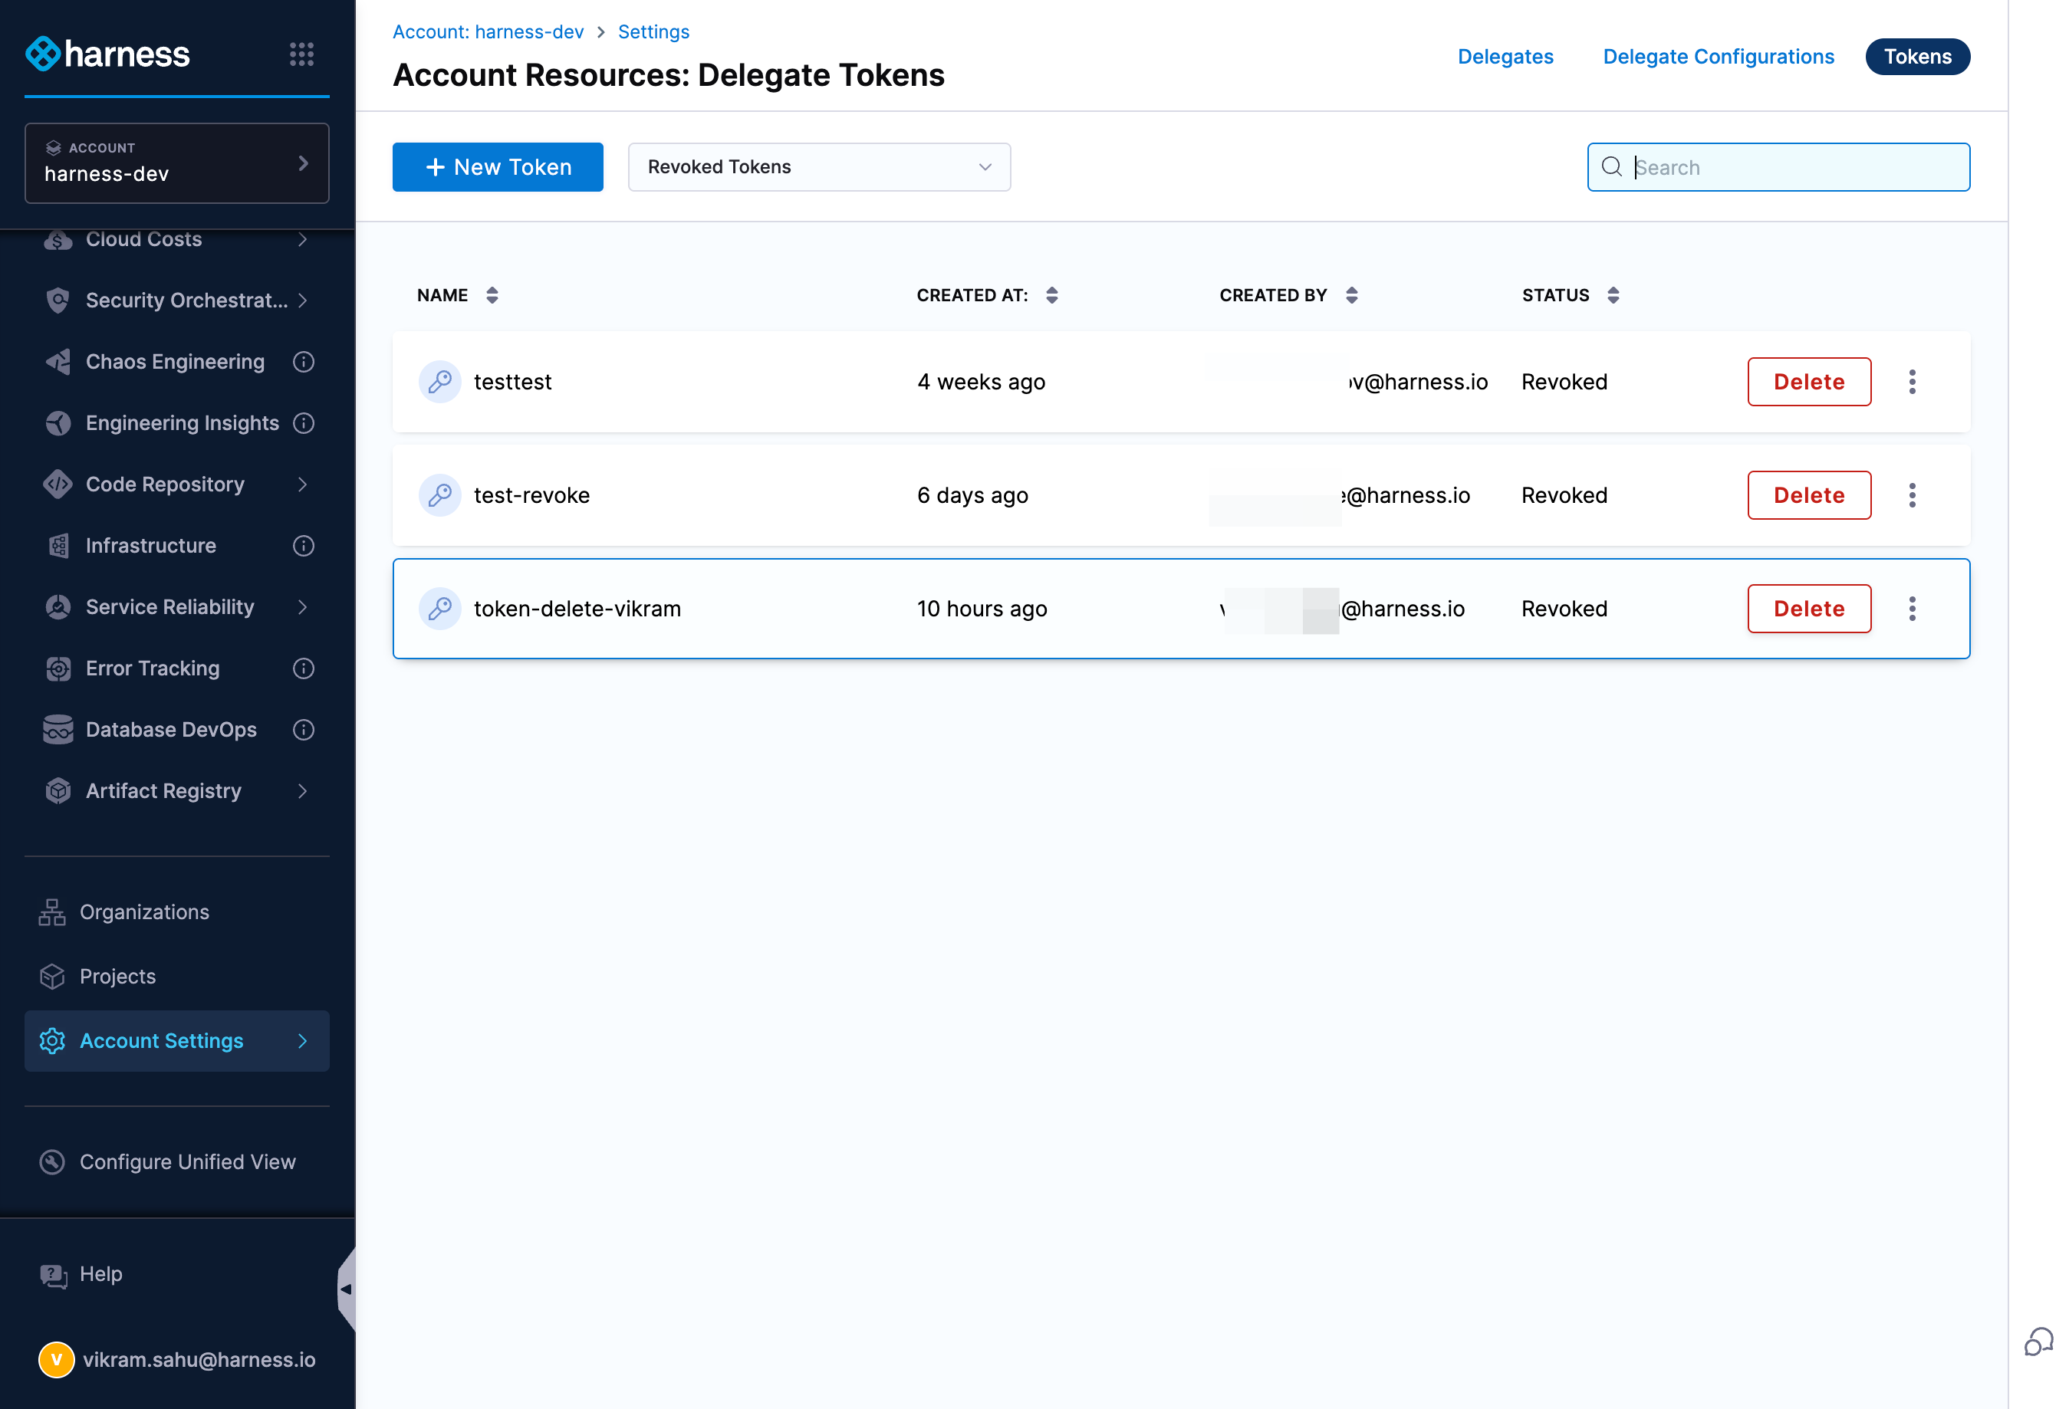The height and width of the screenshot is (1409, 2069).
Task: Show Database DevOps info icon
Action: (x=304, y=730)
